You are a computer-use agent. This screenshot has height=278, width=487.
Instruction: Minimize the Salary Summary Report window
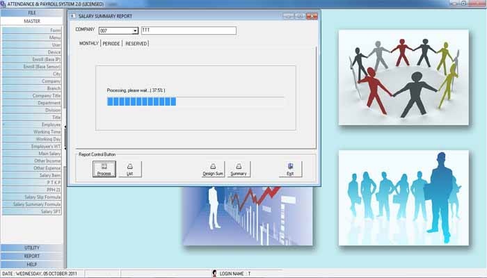[288, 16]
